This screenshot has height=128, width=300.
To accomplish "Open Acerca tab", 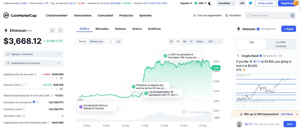I will click(137, 29).
